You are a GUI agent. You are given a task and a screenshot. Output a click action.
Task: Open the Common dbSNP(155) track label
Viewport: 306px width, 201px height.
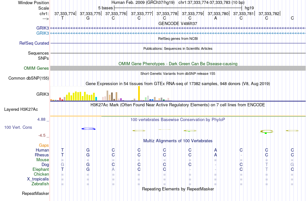[29, 78]
